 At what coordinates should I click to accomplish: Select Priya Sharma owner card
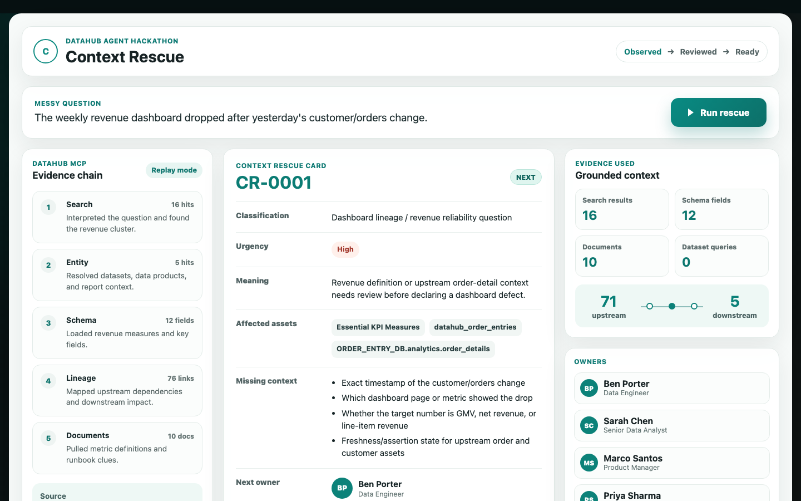(x=672, y=493)
